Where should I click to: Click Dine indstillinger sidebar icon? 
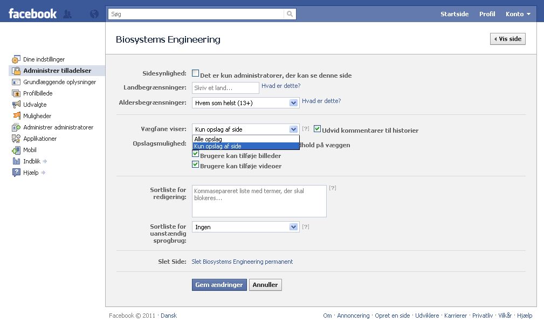point(16,59)
